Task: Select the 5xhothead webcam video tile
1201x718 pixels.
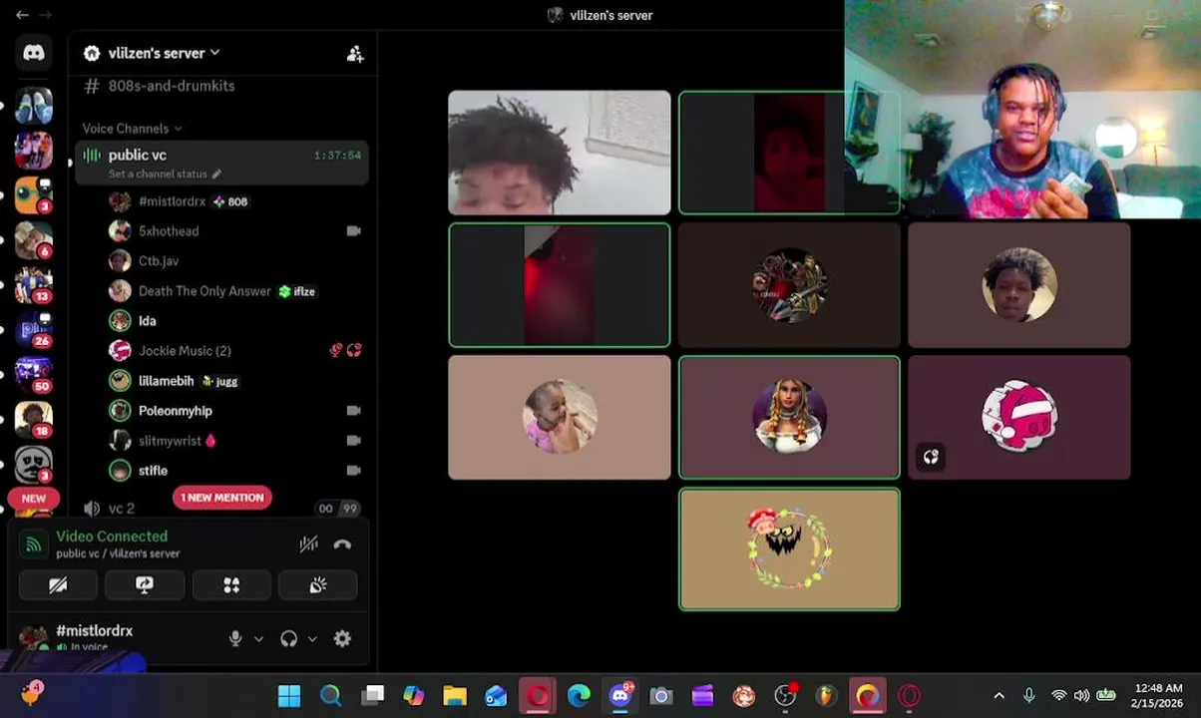Action: click(560, 153)
